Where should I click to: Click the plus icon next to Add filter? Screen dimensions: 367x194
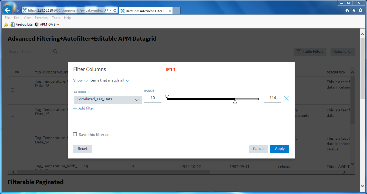click(x=75, y=108)
